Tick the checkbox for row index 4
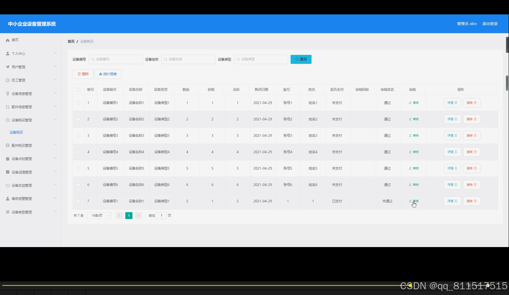This screenshot has width=509, height=295. pos(78,152)
